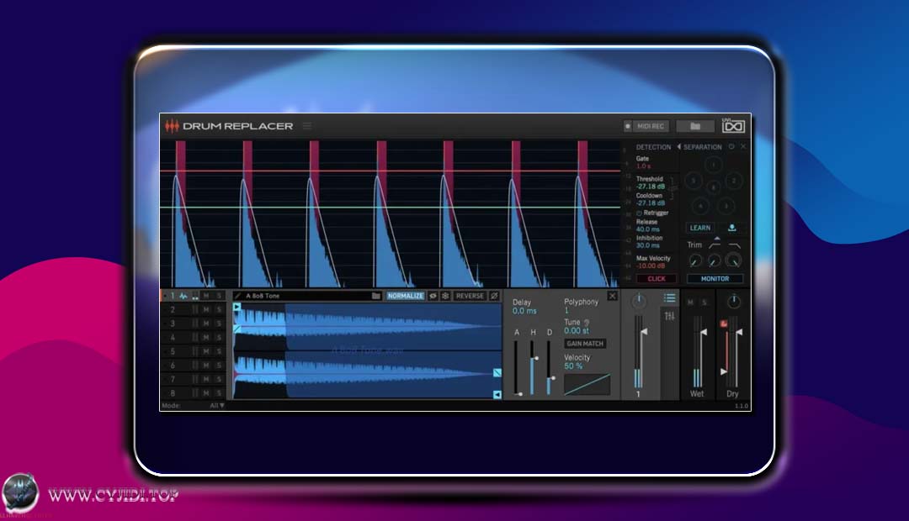Toggle the MONITOR button

(715, 278)
